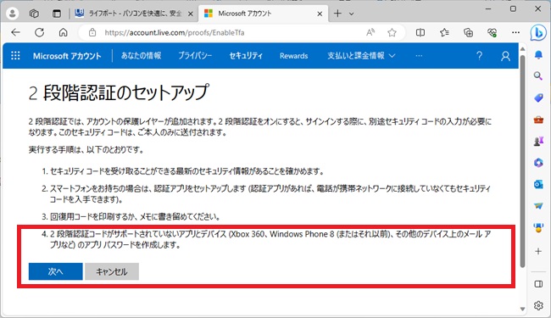Open the Rewards menu item
Image resolution: width=551 pixels, height=318 pixels.
[294, 55]
